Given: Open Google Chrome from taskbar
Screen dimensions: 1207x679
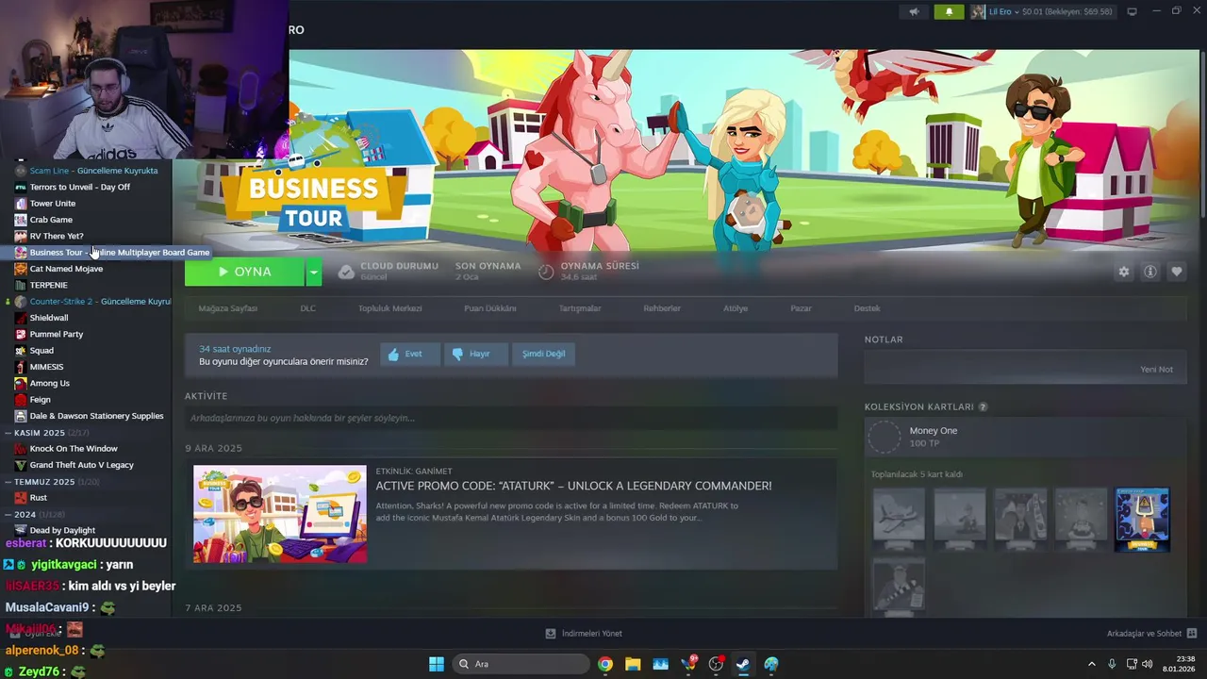Looking at the screenshot, I should pos(605,664).
